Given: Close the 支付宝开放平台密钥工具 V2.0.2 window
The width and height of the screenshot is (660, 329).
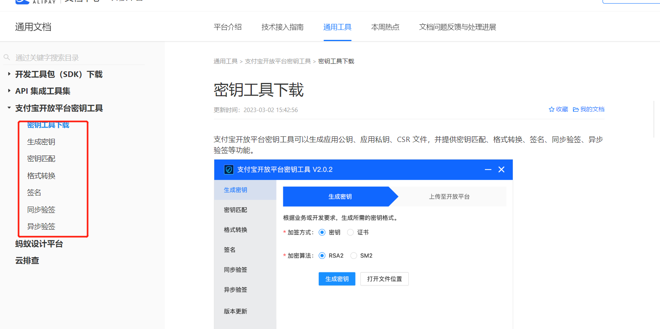Looking at the screenshot, I should pyautogui.click(x=502, y=169).
